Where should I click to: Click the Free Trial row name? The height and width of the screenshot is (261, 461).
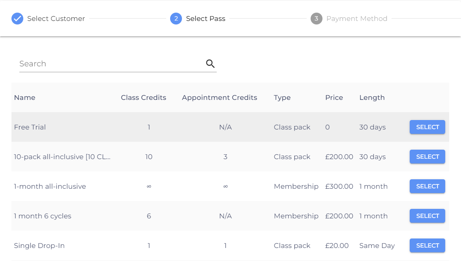pos(30,127)
